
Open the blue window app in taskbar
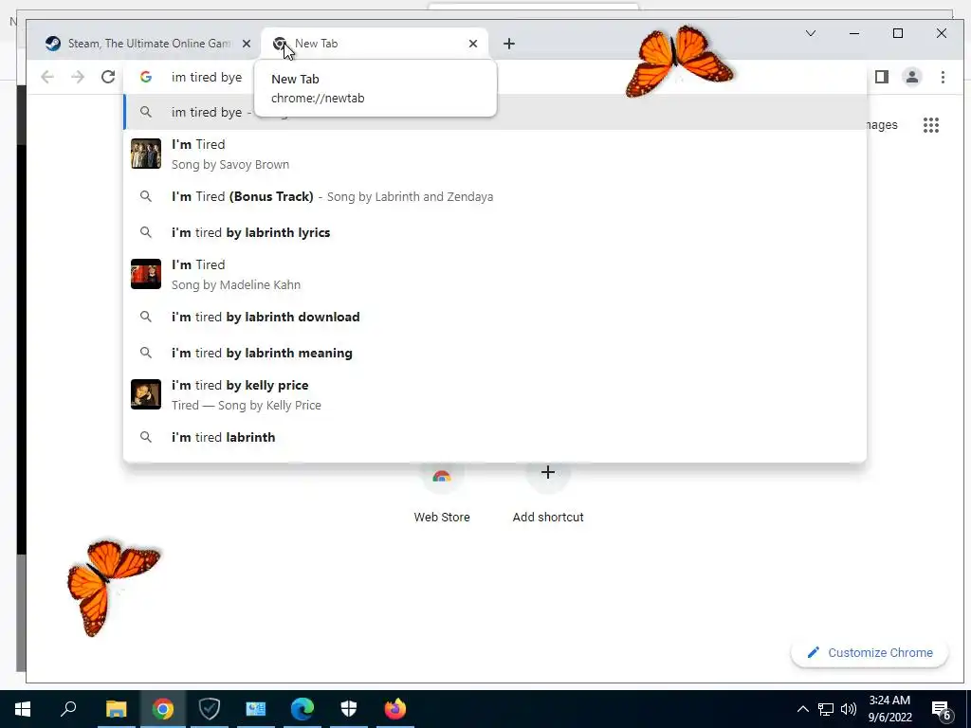(x=256, y=709)
